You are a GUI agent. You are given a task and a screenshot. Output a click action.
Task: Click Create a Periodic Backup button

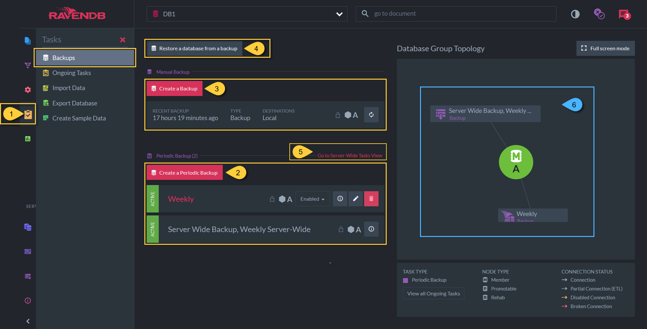(185, 173)
